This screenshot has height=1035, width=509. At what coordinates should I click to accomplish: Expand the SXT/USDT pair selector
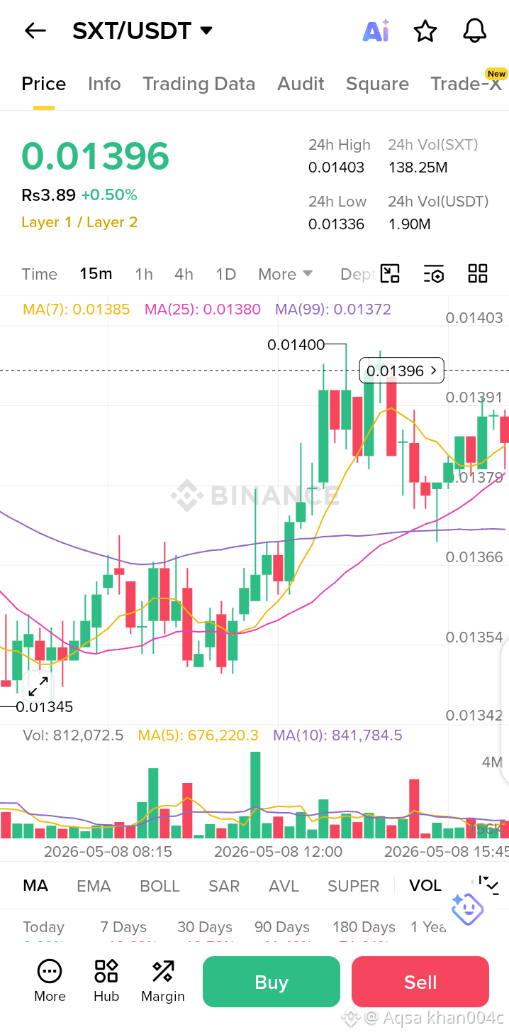pos(206,31)
